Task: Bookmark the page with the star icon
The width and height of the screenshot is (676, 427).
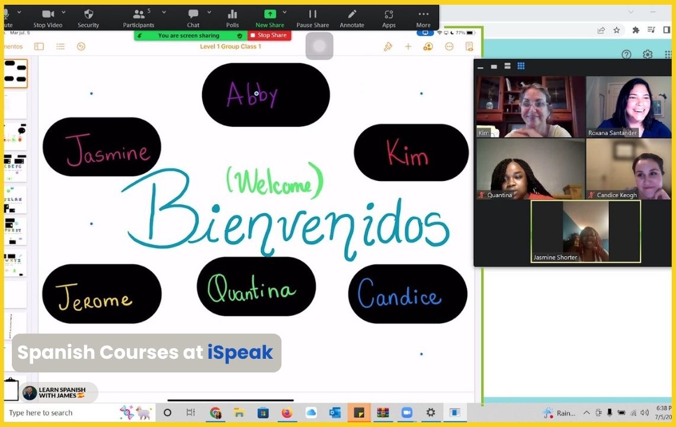Action: tap(616, 30)
